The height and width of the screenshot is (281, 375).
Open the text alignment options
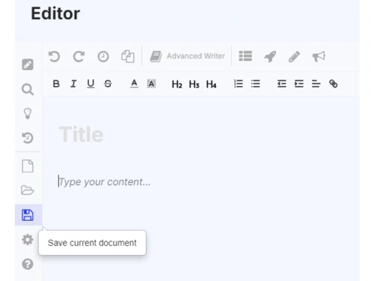click(x=316, y=84)
